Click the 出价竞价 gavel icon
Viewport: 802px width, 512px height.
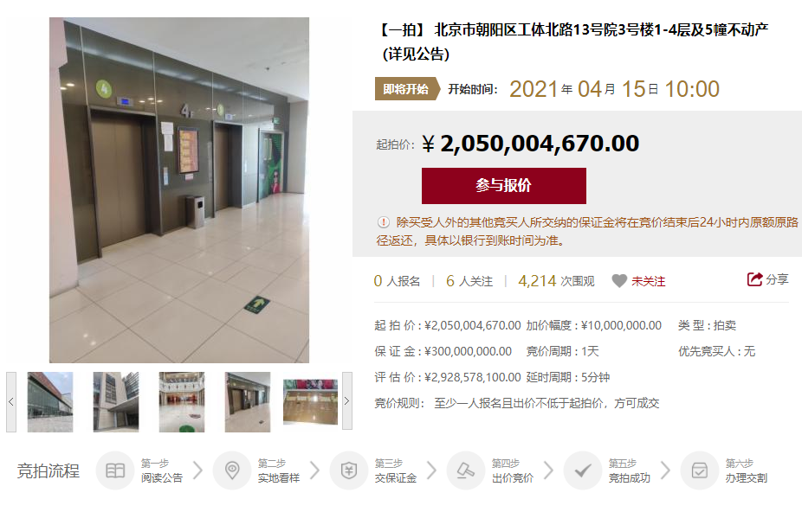pos(466,470)
